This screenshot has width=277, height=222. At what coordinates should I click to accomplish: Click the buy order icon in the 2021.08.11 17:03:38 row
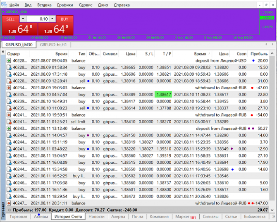(9, 183)
